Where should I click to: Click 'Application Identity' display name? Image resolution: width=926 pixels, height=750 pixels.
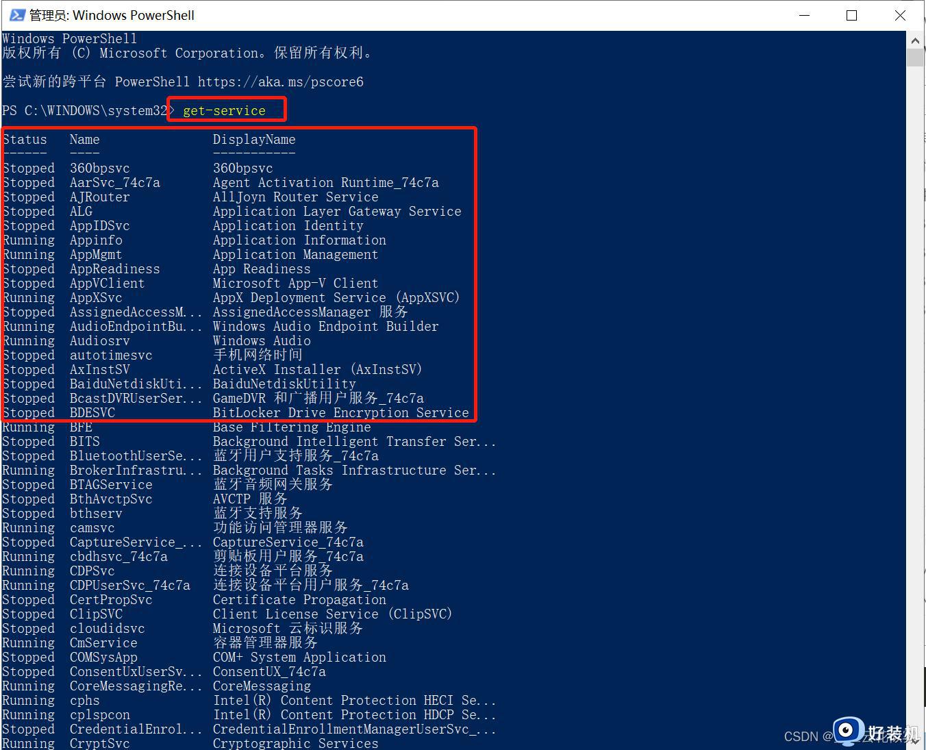(x=288, y=226)
